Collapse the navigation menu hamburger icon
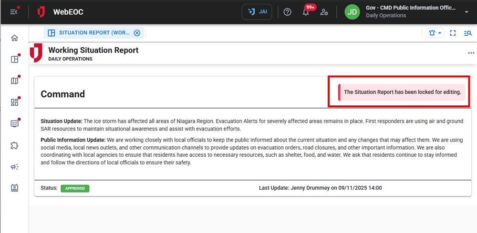Screen dimensions: 477x233 (x=14, y=12)
